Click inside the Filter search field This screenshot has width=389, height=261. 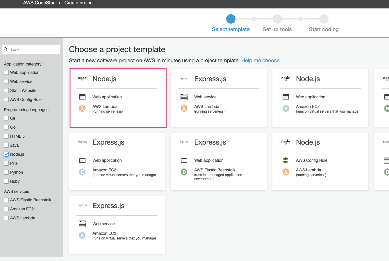coord(31,49)
